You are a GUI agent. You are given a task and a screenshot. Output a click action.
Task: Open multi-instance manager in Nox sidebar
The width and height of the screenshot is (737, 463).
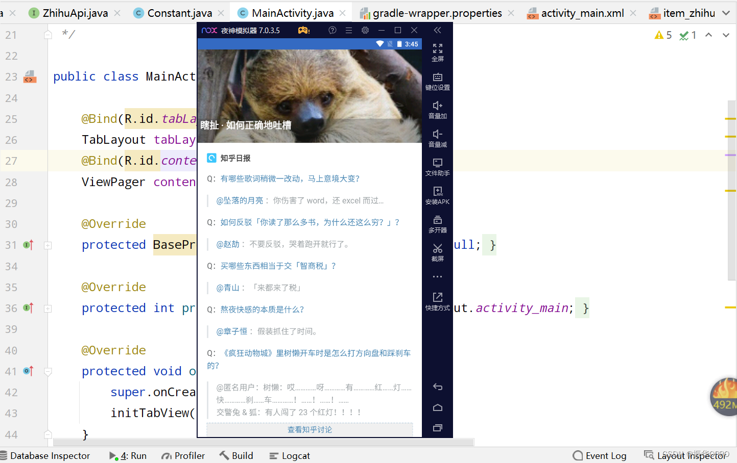click(x=438, y=224)
